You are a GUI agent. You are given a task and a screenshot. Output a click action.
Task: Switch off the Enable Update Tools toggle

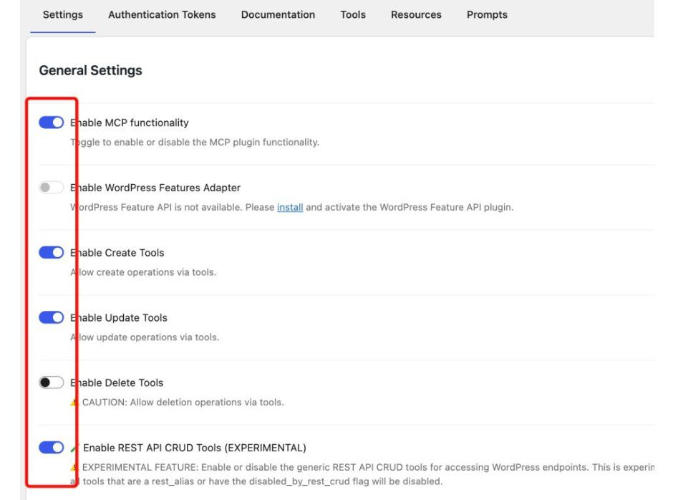click(51, 317)
